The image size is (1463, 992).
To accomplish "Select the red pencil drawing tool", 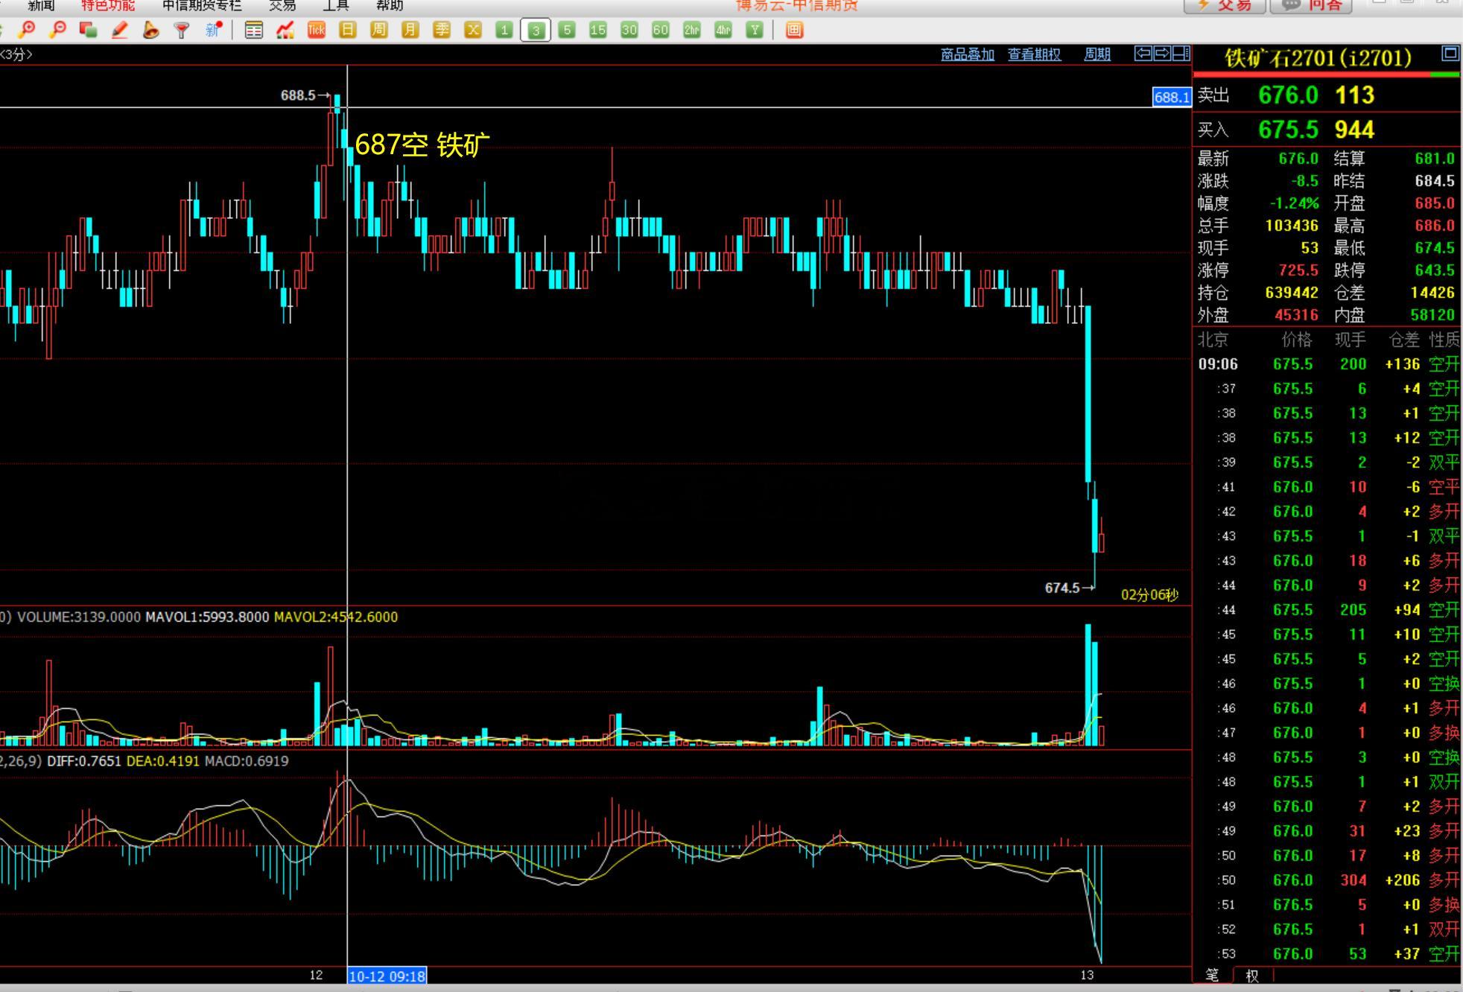I will 119,30.
